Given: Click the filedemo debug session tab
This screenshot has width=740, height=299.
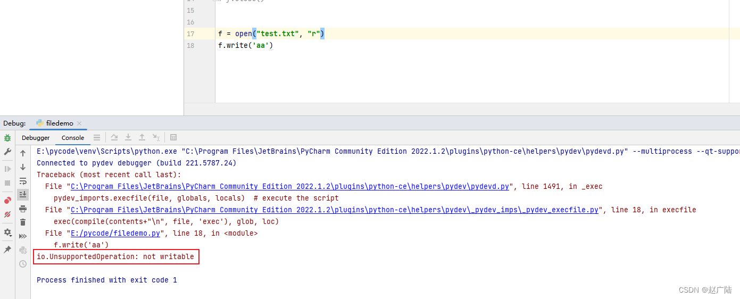Looking at the screenshot, I should point(60,123).
